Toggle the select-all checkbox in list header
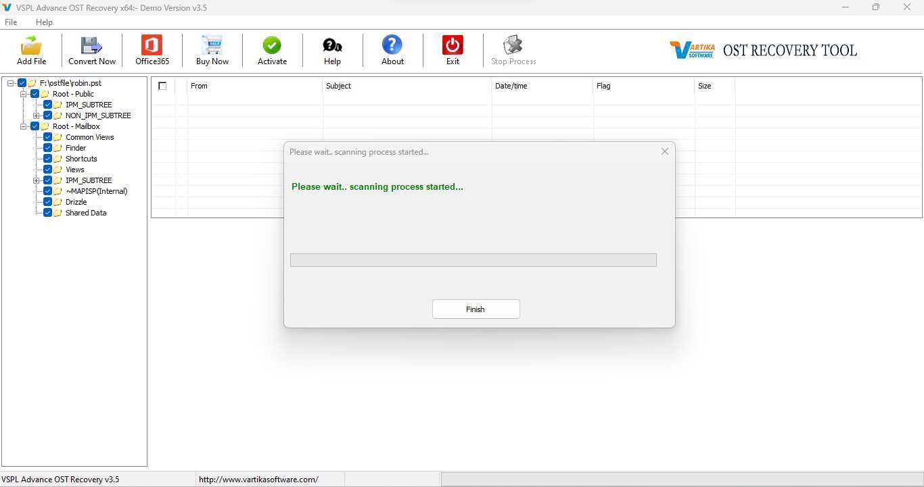The image size is (924, 487). (x=162, y=86)
